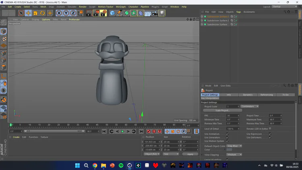
Task: Add a Camera object icon
Action: tap(155, 13)
